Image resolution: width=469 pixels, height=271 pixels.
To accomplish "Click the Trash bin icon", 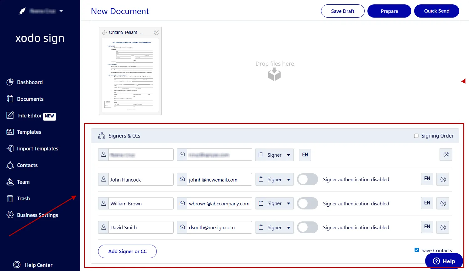I will [10, 198].
